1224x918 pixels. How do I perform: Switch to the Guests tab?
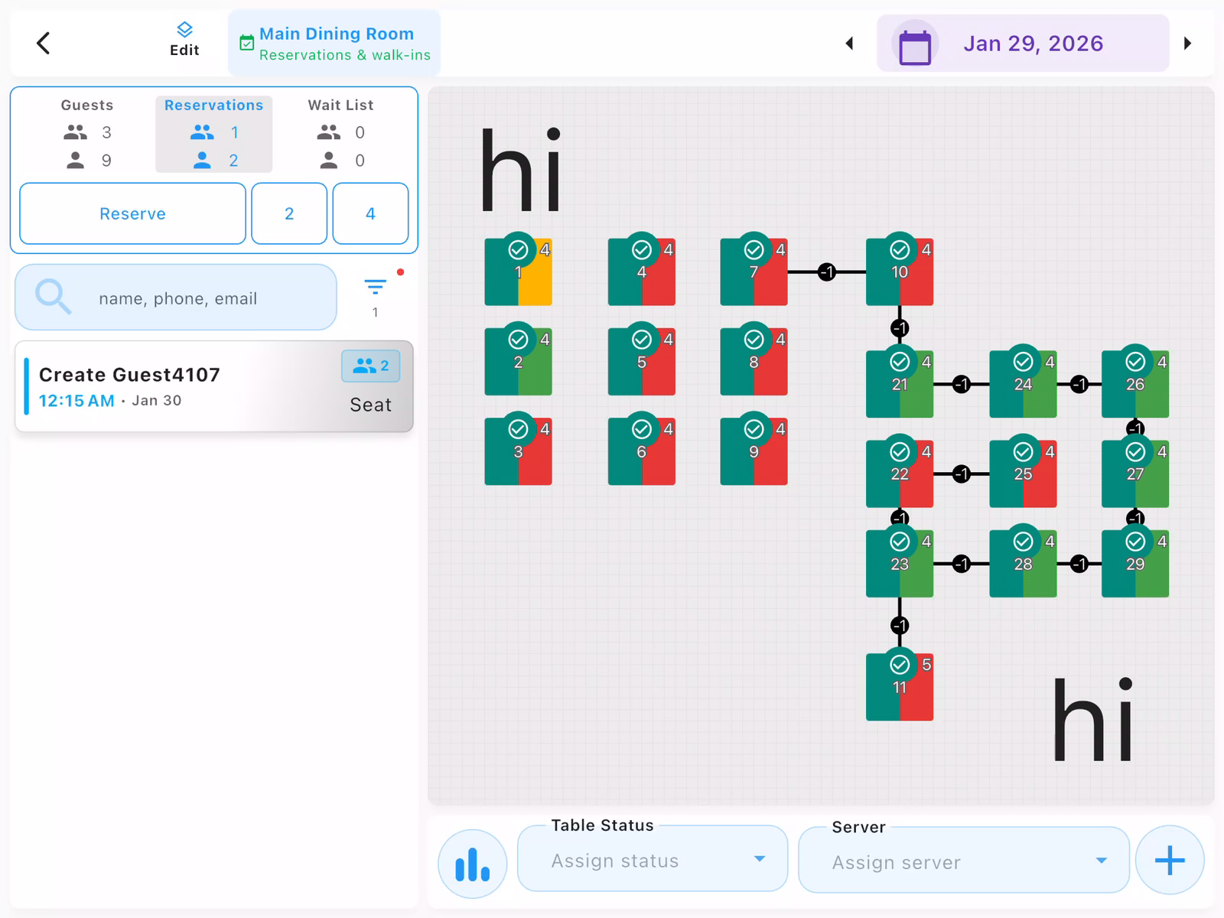click(x=87, y=133)
